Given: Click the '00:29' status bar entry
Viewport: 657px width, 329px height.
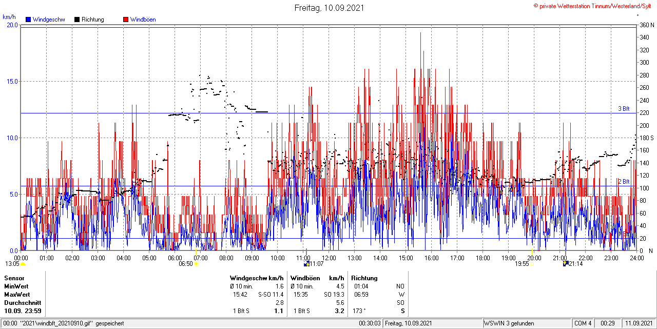Looking at the screenshot, I should (608, 323).
